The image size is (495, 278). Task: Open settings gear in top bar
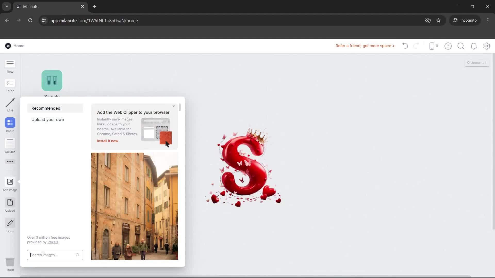tap(486, 46)
